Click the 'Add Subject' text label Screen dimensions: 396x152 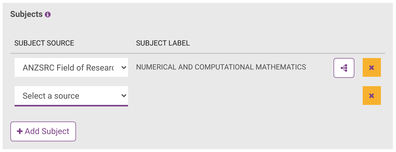click(47, 131)
